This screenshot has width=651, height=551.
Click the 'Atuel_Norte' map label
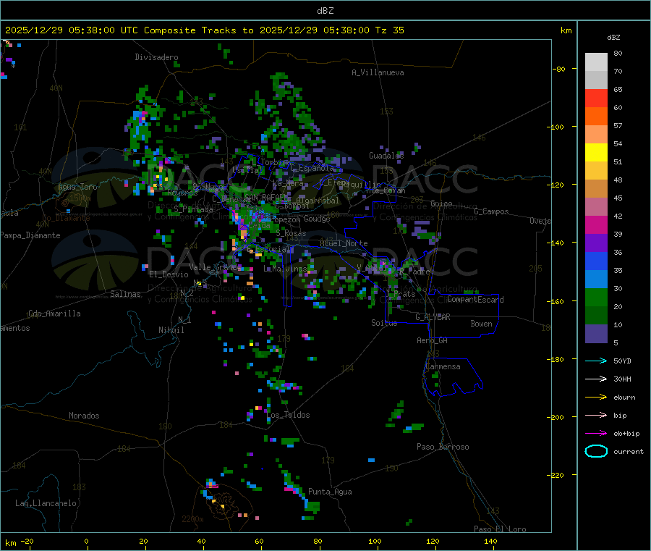click(x=344, y=243)
